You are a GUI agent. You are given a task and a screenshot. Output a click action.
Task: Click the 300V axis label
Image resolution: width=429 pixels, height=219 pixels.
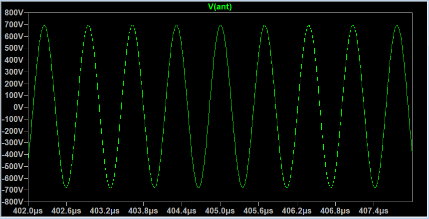coord(14,72)
